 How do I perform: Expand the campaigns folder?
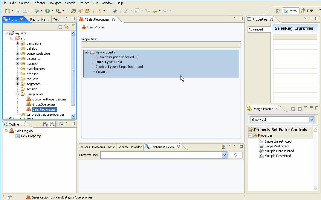click(17, 43)
